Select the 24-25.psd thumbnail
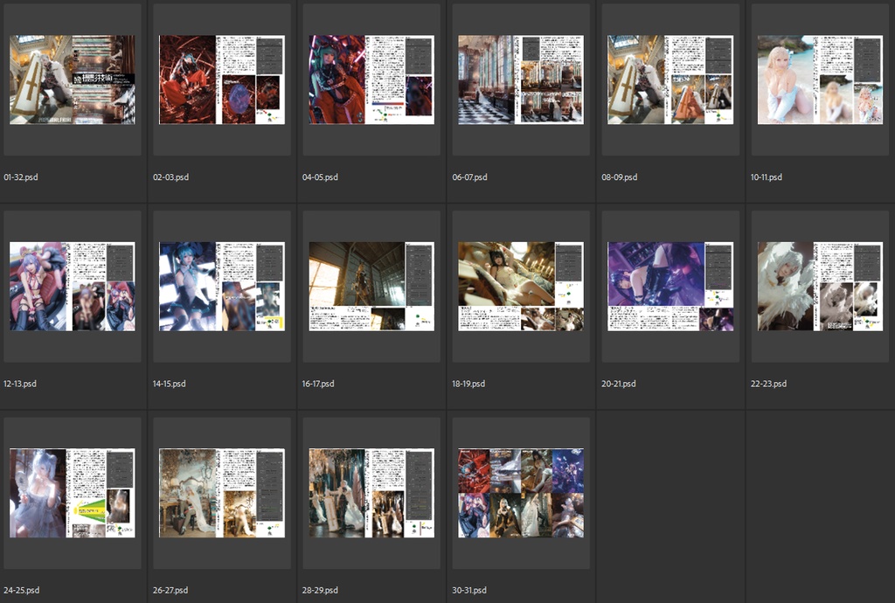The height and width of the screenshot is (603, 895). 73,493
